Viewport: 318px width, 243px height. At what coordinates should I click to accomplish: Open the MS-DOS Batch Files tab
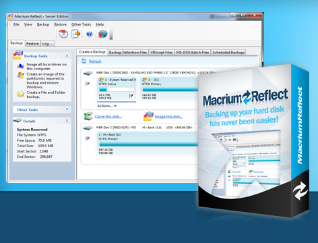coord(193,53)
